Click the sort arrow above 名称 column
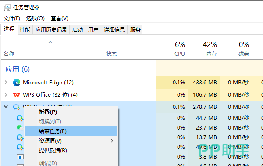 (x=50, y=42)
